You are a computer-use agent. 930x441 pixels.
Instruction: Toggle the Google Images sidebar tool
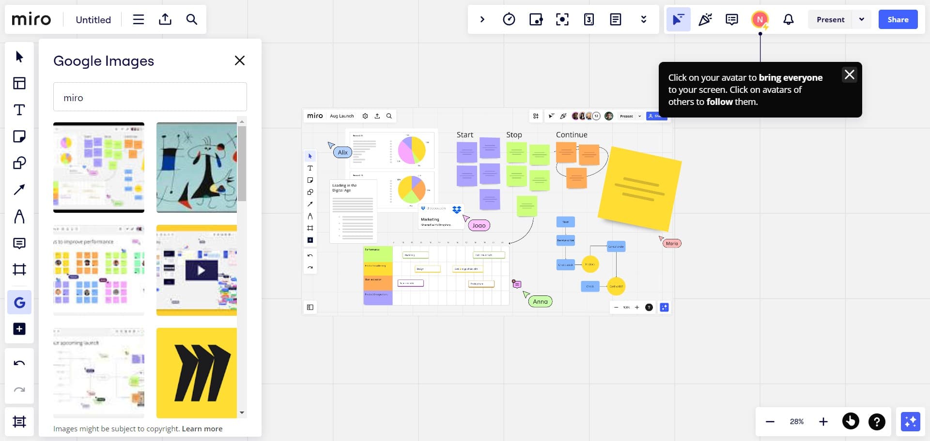19,303
